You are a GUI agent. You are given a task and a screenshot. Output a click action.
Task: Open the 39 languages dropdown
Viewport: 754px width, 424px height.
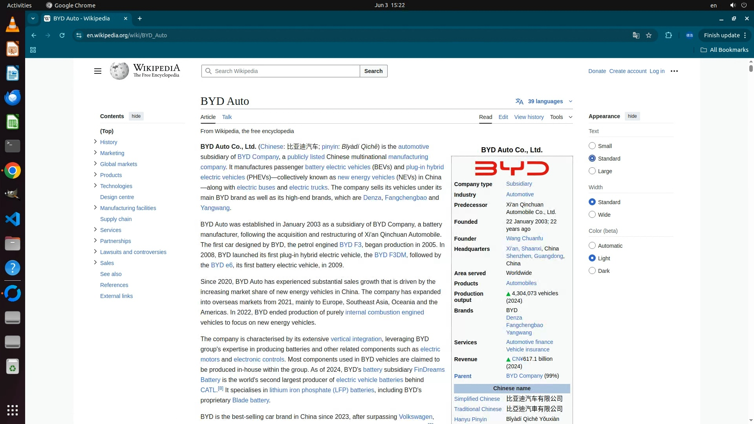click(x=544, y=101)
